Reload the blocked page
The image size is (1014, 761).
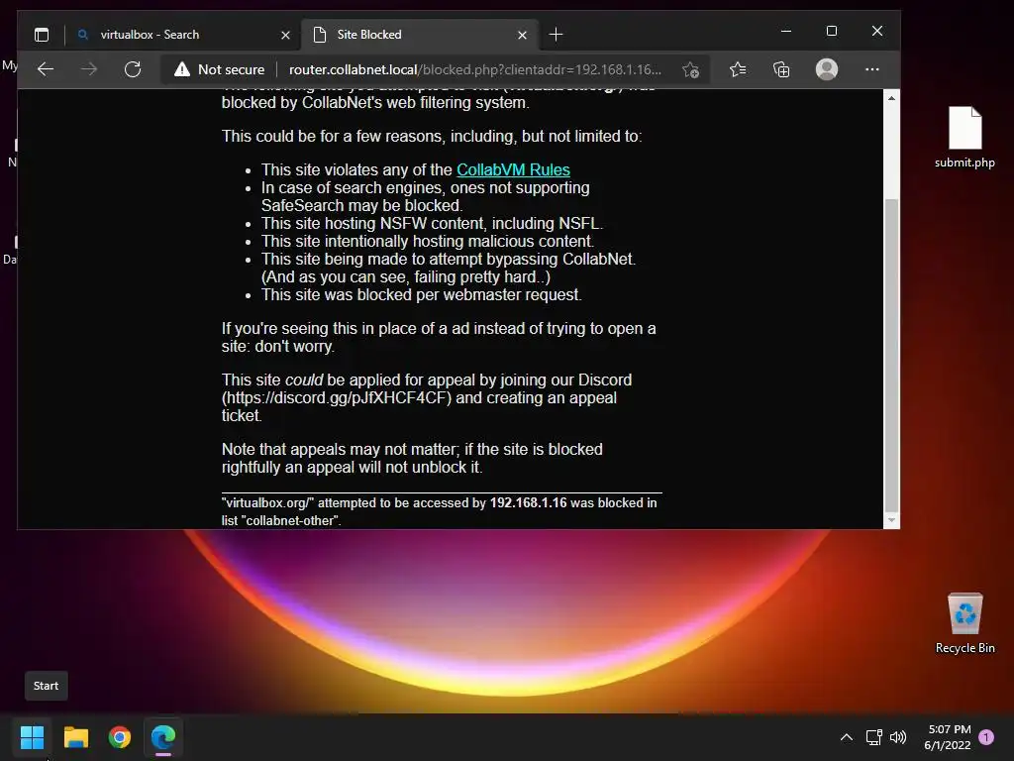point(133,69)
